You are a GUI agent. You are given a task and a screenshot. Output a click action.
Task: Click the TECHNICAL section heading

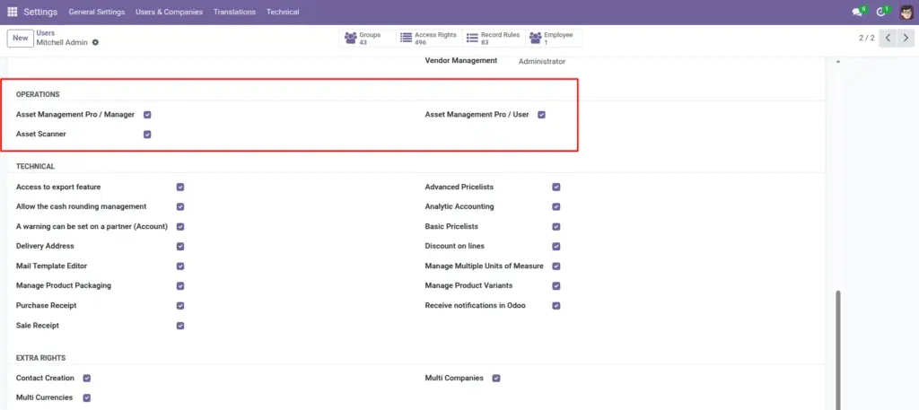pos(35,166)
